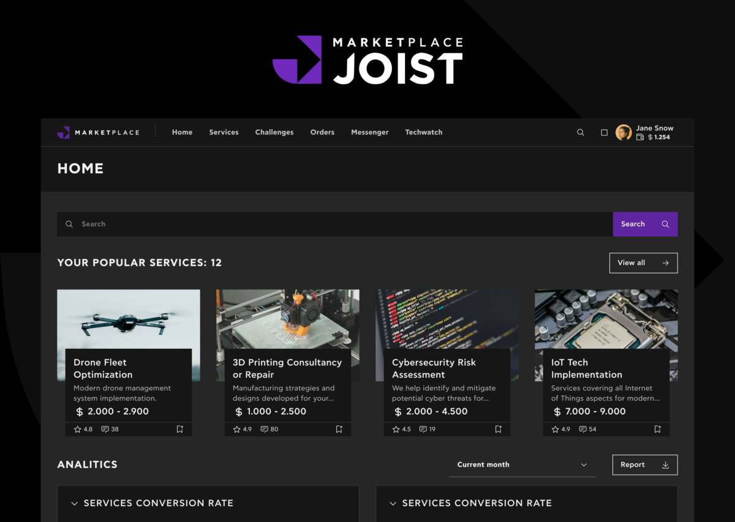Click inside the main search input field
Screen dimensions: 735x522
245,224
